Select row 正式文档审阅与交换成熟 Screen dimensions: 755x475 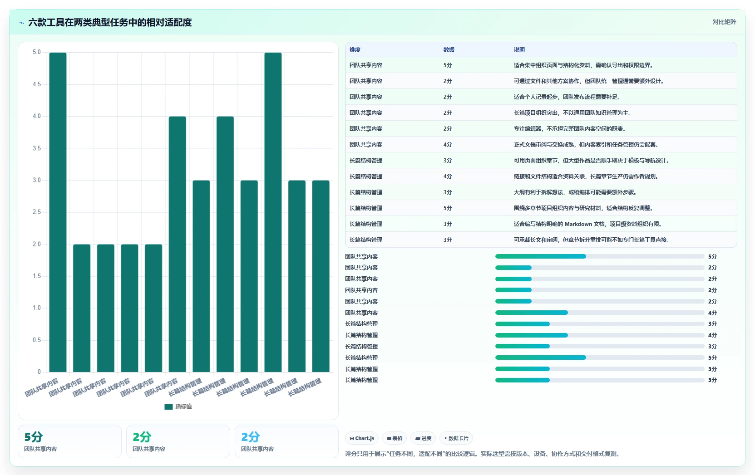(541, 145)
